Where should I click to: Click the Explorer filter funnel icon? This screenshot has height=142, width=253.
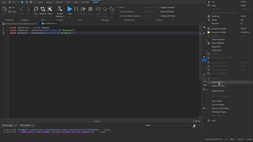point(204,28)
